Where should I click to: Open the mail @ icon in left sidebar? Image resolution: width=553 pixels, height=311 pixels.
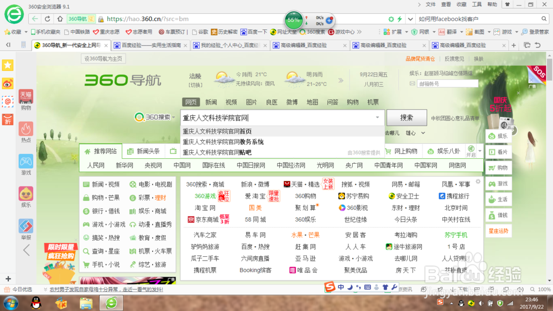point(8,101)
